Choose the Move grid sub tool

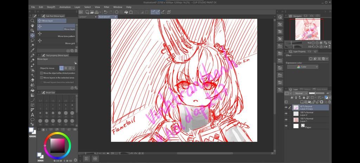[56, 42]
